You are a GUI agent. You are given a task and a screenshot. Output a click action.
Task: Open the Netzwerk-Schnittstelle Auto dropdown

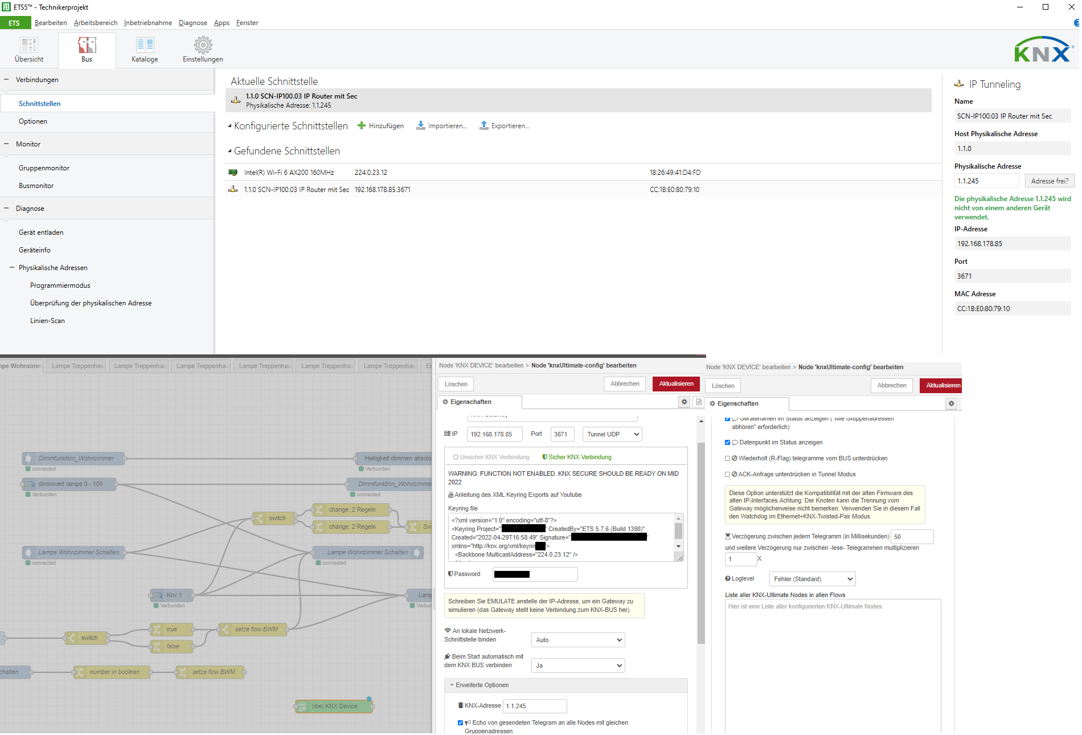click(578, 640)
